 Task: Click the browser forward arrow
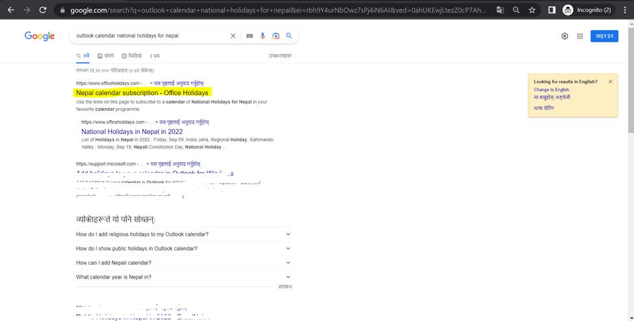[27, 10]
